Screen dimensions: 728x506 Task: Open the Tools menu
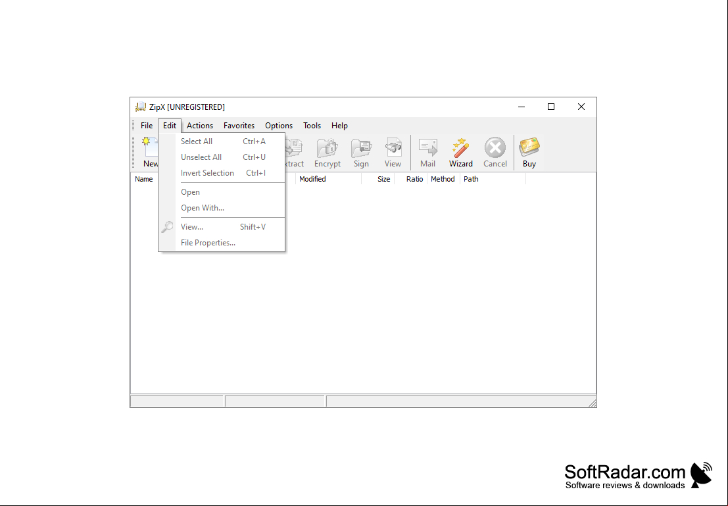[312, 126]
